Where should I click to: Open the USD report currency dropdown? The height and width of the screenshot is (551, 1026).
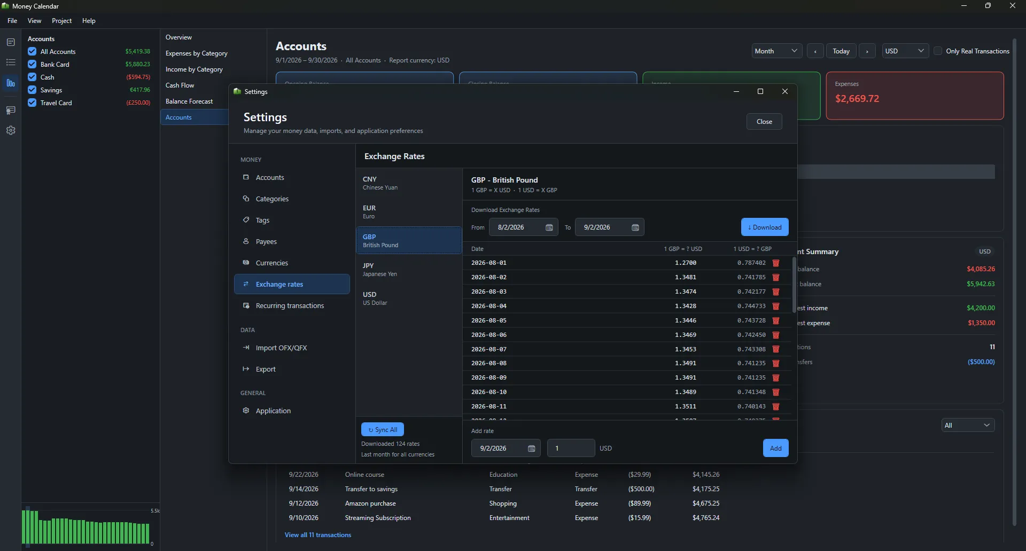pos(905,51)
